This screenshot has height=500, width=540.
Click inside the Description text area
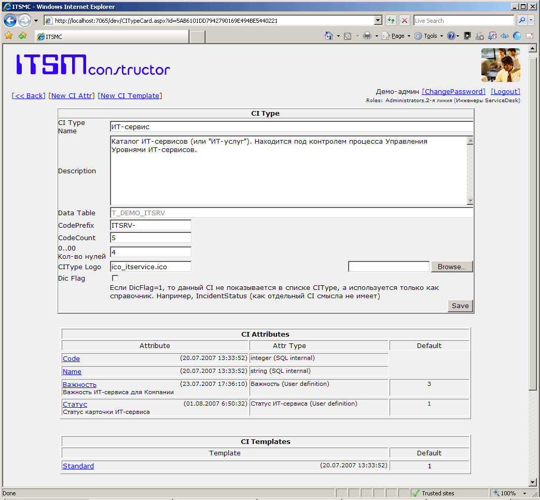[x=288, y=171]
